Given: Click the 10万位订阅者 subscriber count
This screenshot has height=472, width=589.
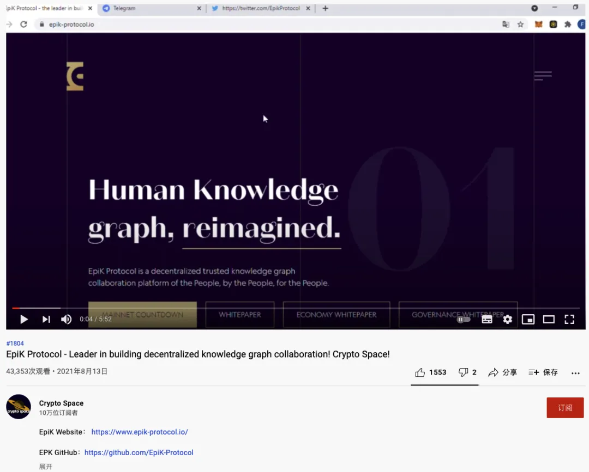Looking at the screenshot, I should [58, 413].
